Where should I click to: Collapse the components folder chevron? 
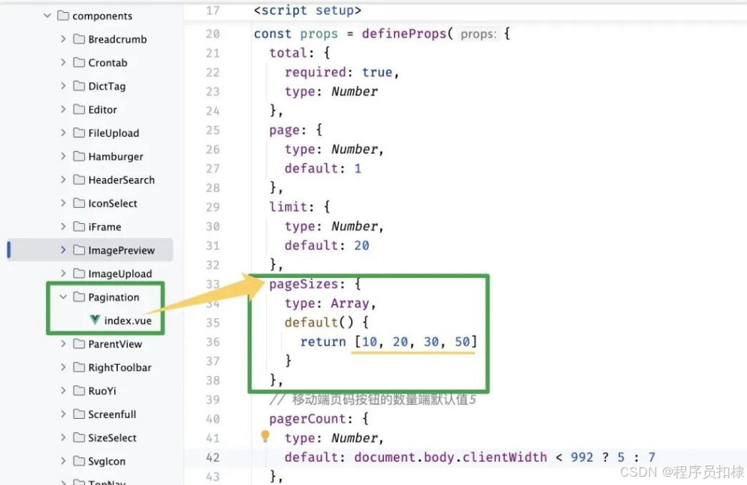tap(47, 16)
